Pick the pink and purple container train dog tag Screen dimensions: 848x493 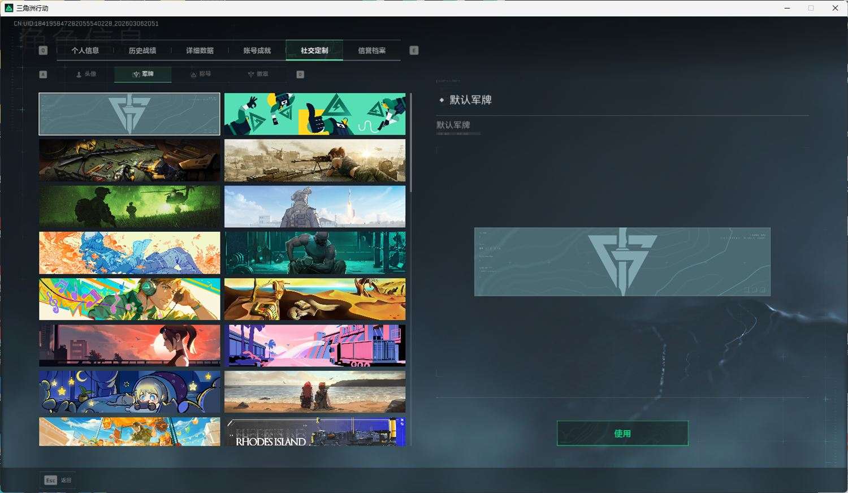[315, 345]
